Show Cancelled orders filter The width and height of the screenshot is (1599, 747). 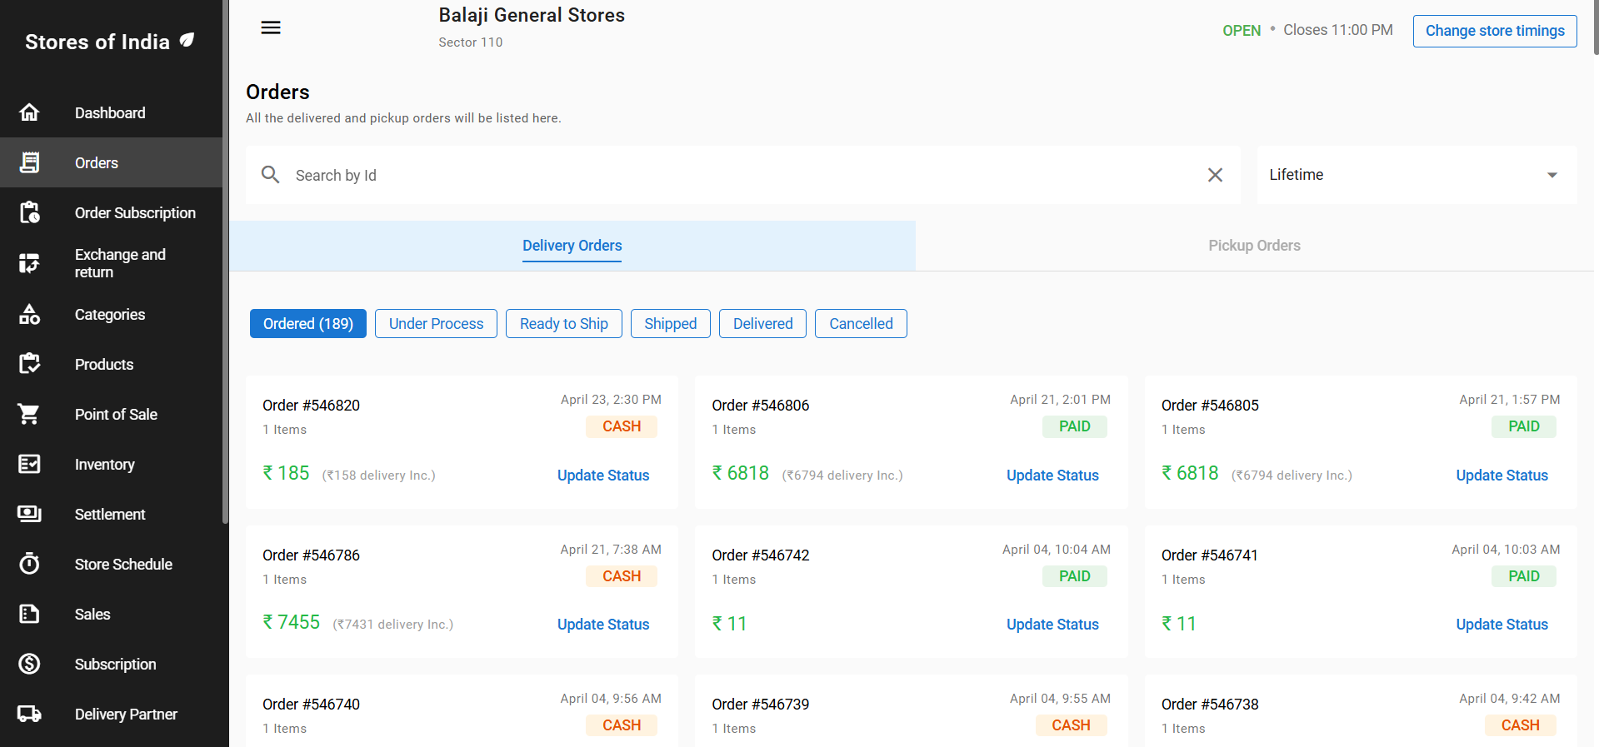[x=861, y=324]
